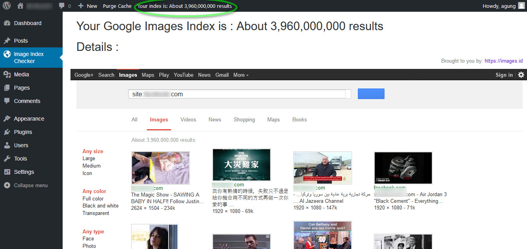Click YouTube in the Google bar
This screenshot has width=527, height=249.
click(184, 75)
